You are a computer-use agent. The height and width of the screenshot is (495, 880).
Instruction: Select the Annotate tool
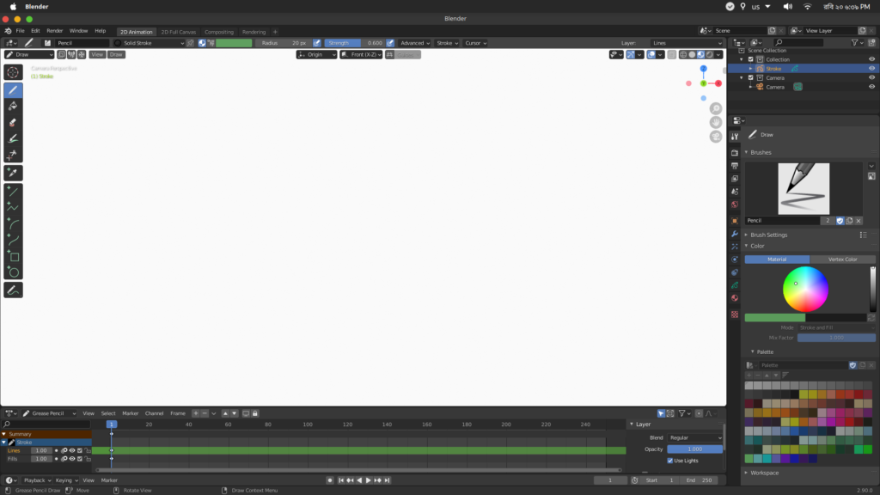pyautogui.click(x=12, y=290)
